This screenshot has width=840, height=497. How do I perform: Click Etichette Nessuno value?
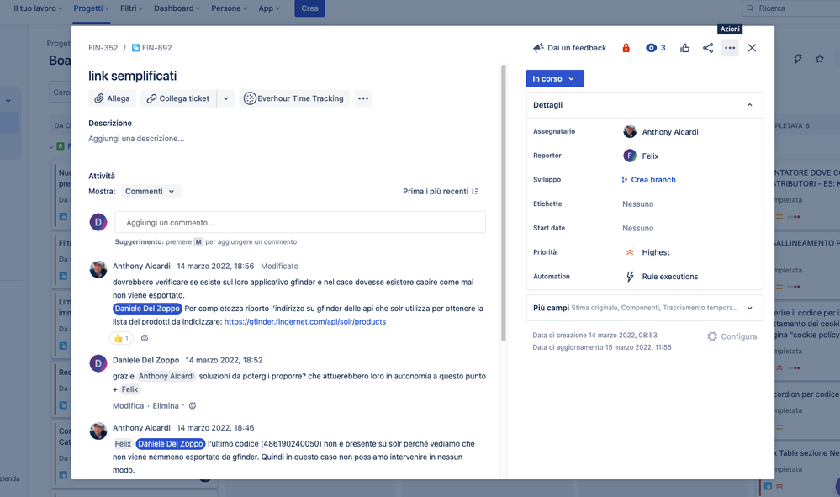tap(638, 204)
